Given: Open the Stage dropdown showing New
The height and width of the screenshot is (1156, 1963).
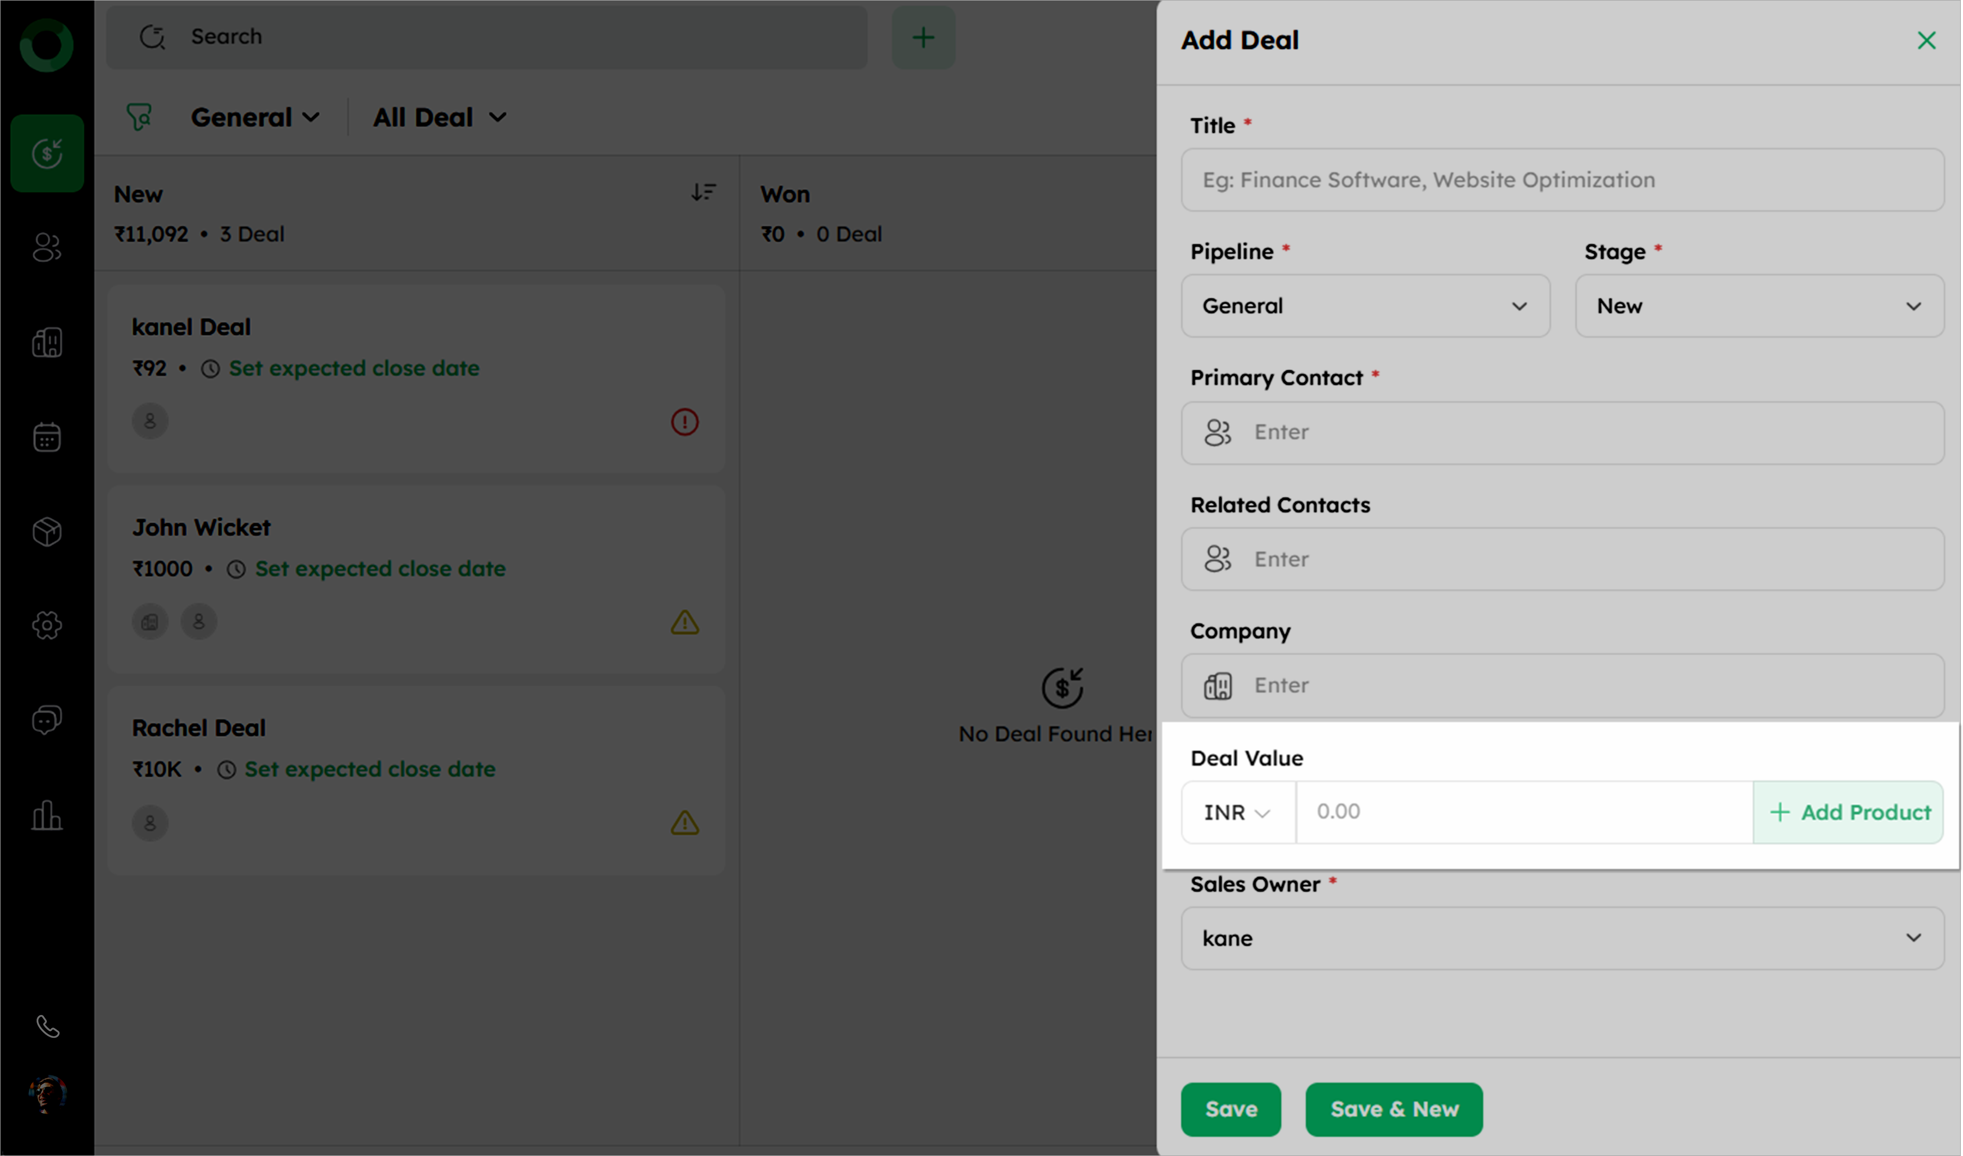Looking at the screenshot, I should tap(1759, 306).
